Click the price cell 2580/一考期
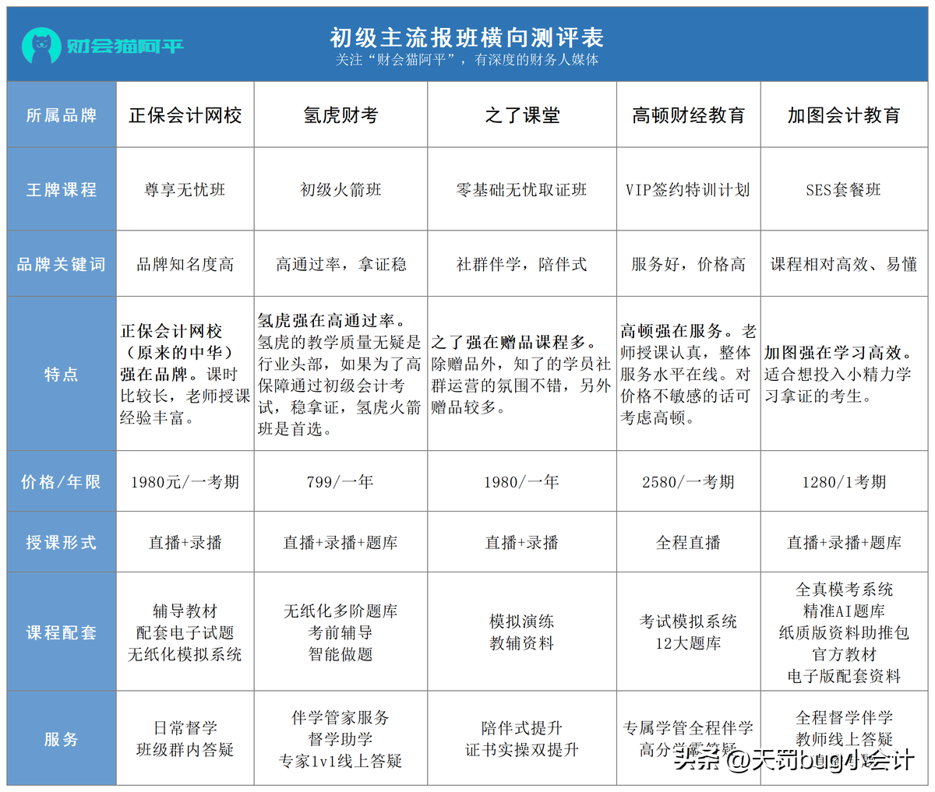Viewport: 935px width, 792px height. [689, 482]
